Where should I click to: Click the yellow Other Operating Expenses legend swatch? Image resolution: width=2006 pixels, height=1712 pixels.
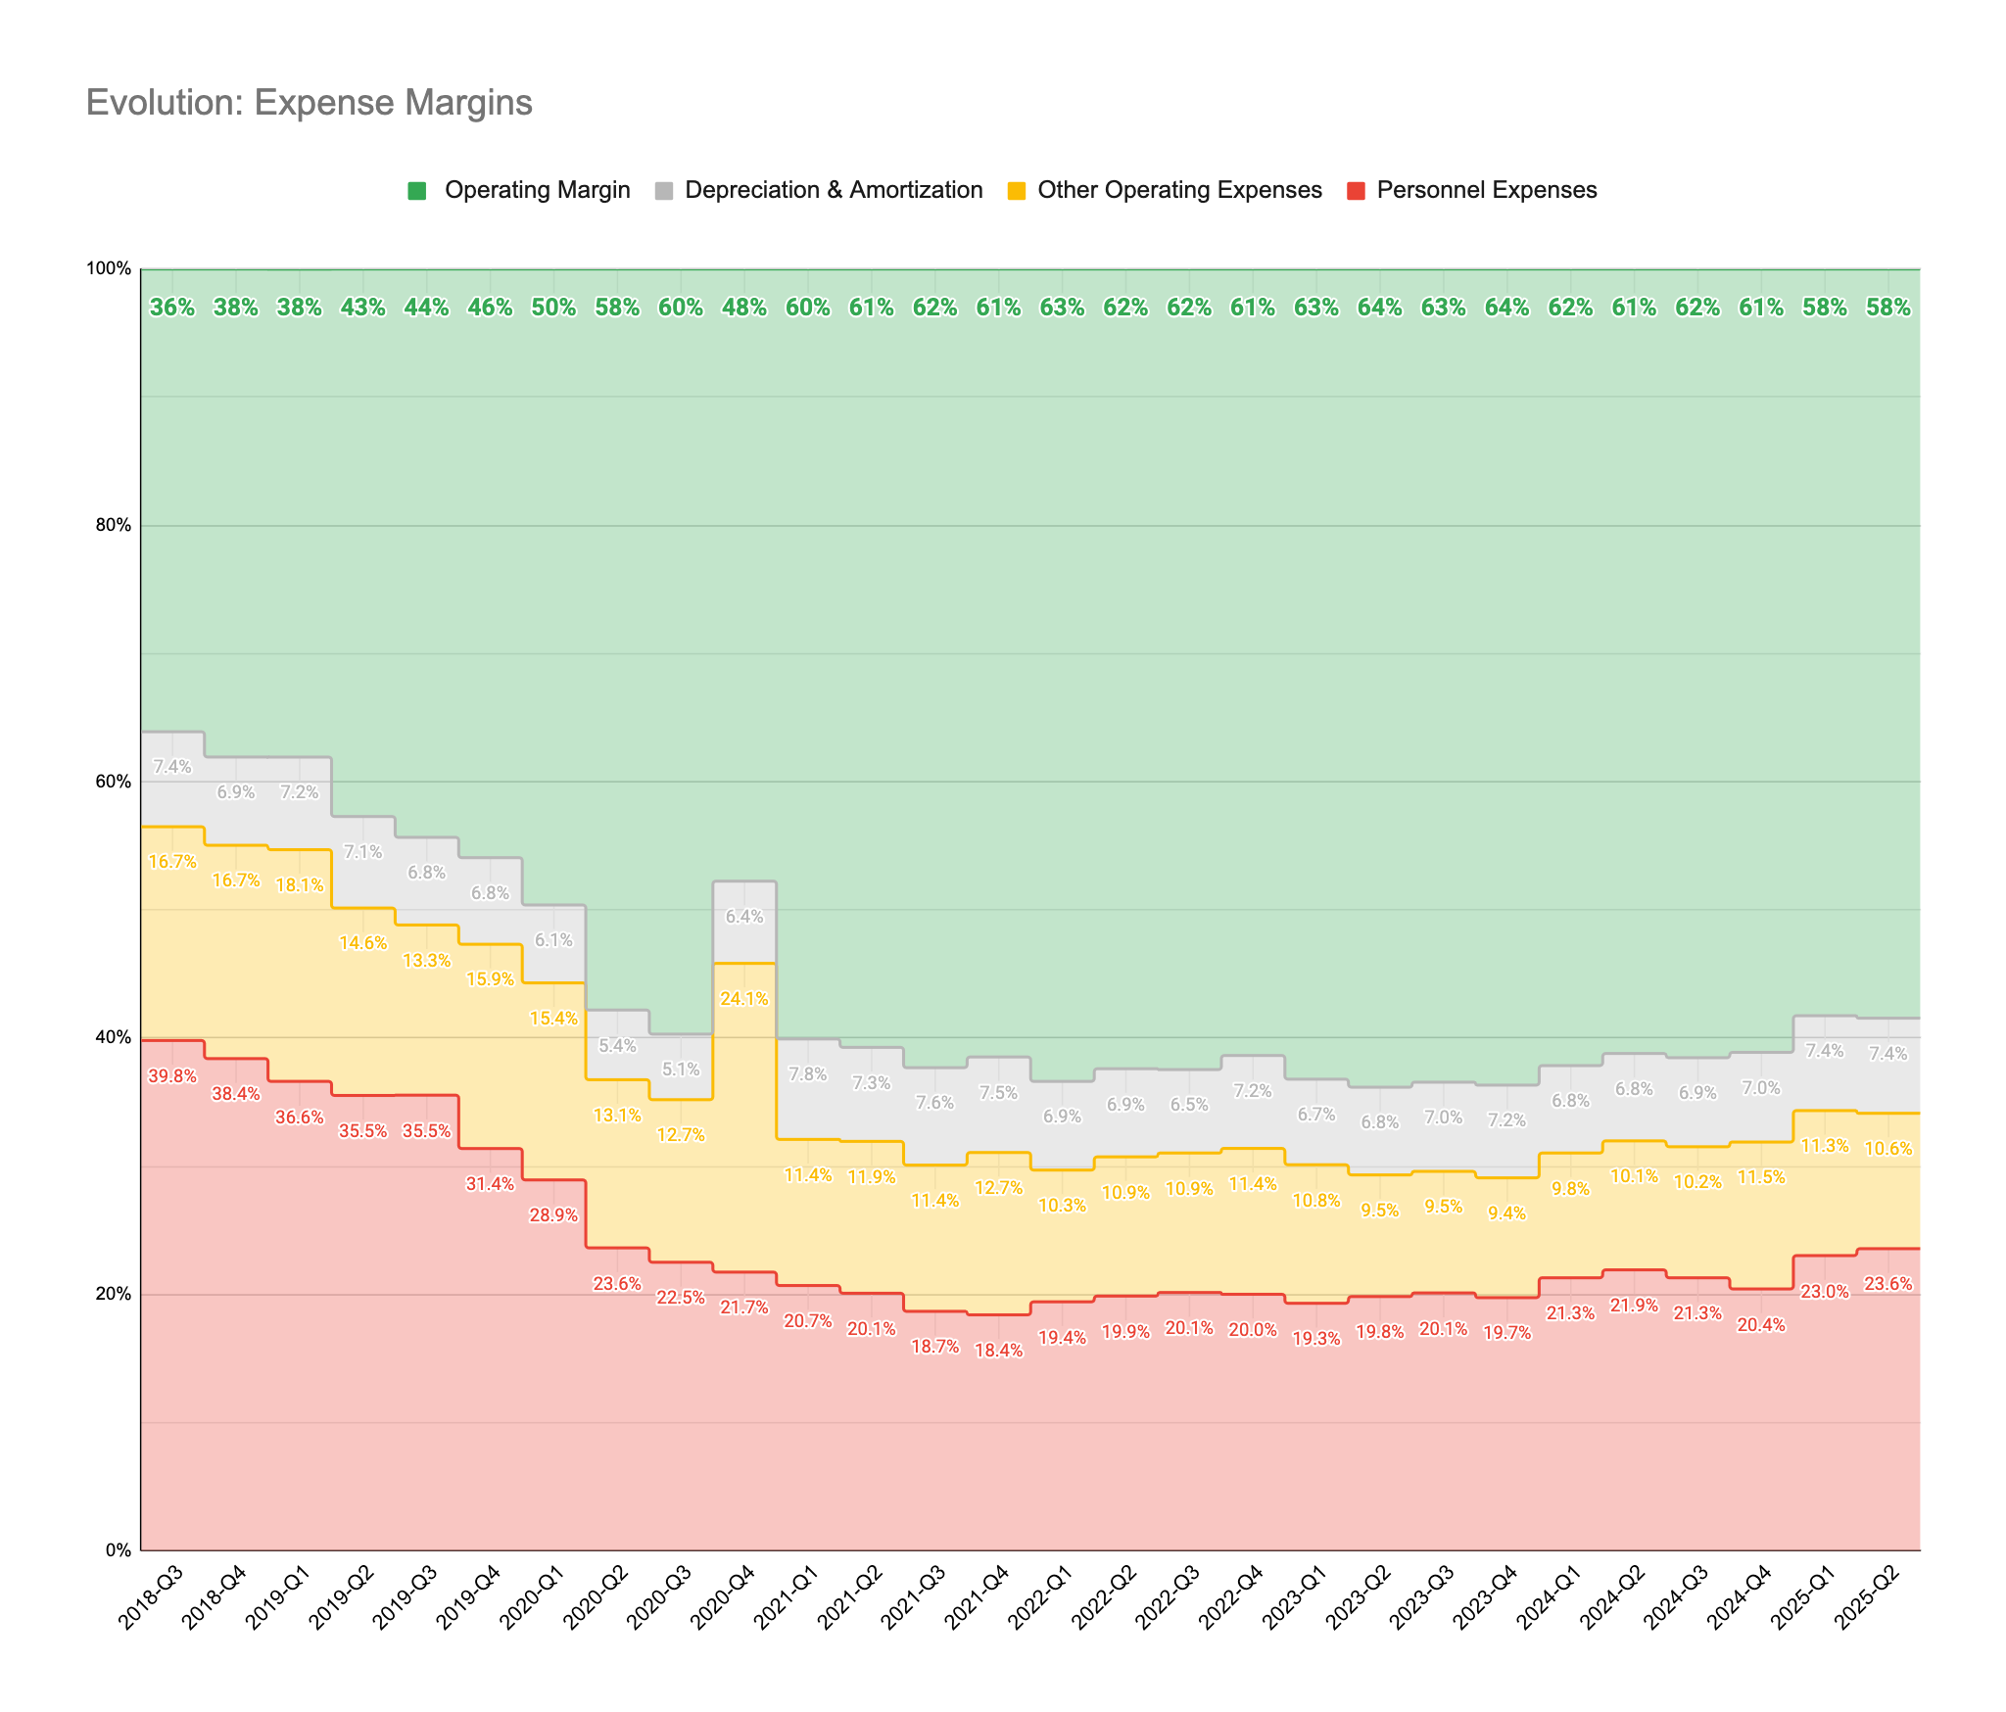click(x=1017, y=191)
